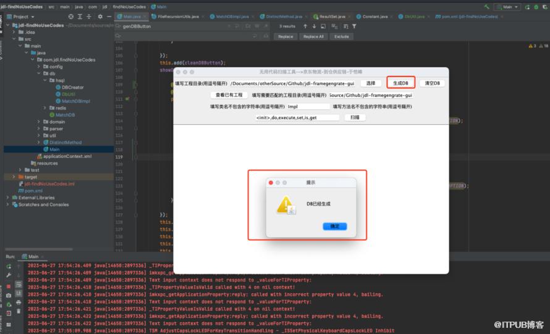Stop the running Main process
Screen dimensions: 550x334
tap(9, 286)
